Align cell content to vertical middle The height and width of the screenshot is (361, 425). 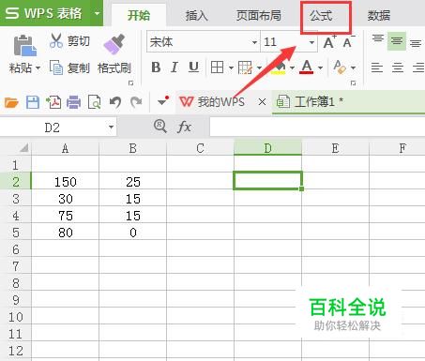click(397, 41)
